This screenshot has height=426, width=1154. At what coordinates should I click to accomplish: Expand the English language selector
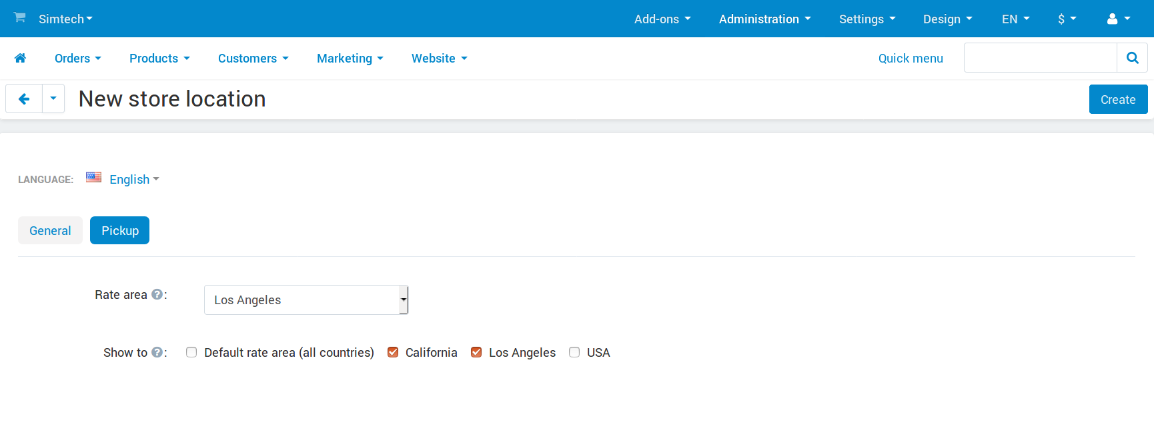pos(134,179)
